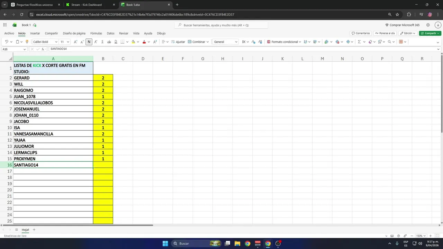
Task: Click the sort and filter icon
Action: tap(380, 42)
